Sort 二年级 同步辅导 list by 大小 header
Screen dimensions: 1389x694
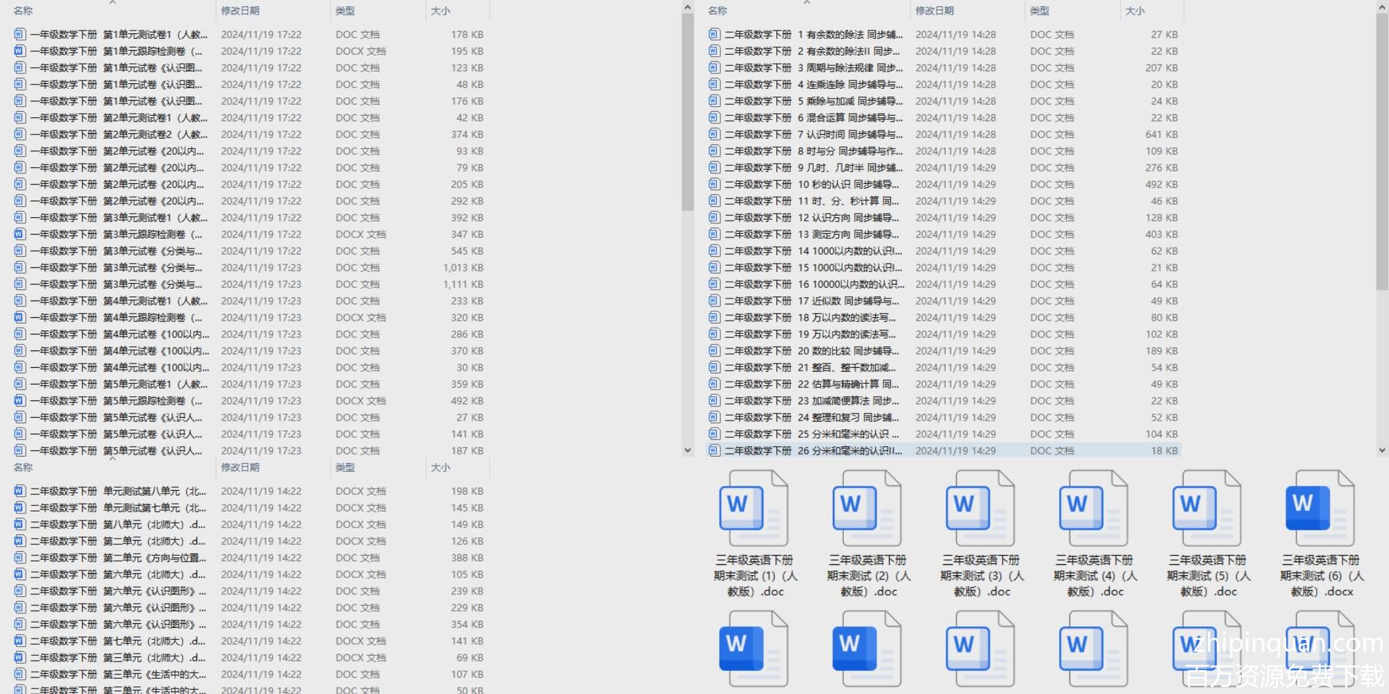click(1135, 10)
